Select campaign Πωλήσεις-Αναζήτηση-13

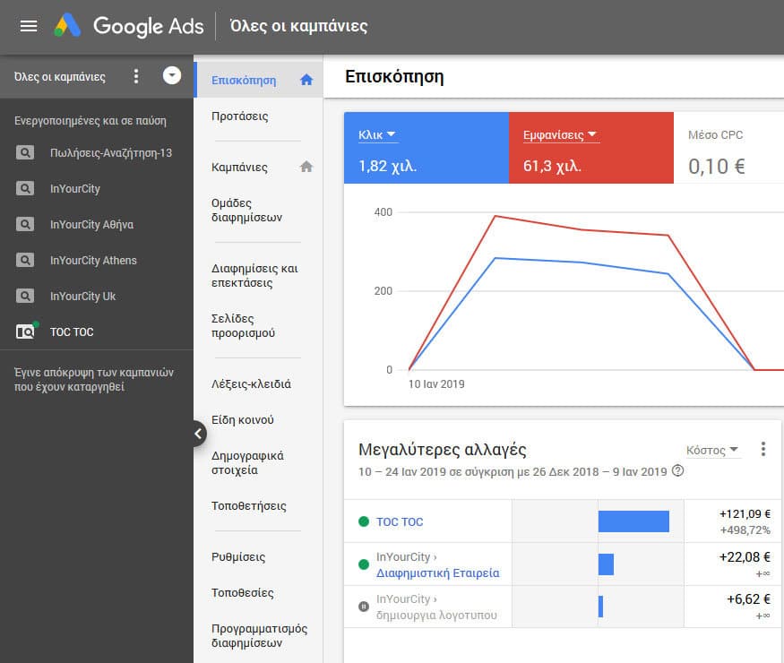click(111, 152)
